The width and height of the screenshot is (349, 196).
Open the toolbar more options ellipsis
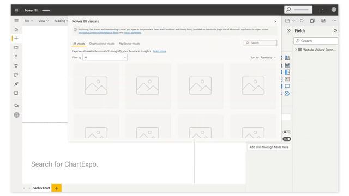[334, 21]
